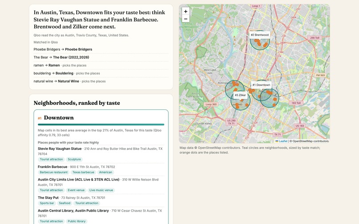Click the FM 969 road shield on map
The height and width of the screenshot is (224, 359).
click(x=320, y=75)
